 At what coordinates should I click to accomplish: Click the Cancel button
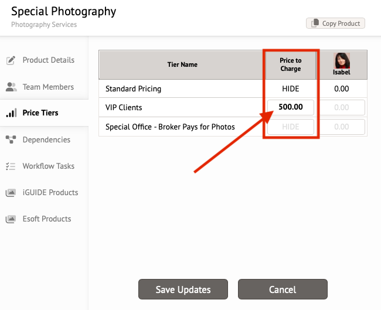(283, 289)
